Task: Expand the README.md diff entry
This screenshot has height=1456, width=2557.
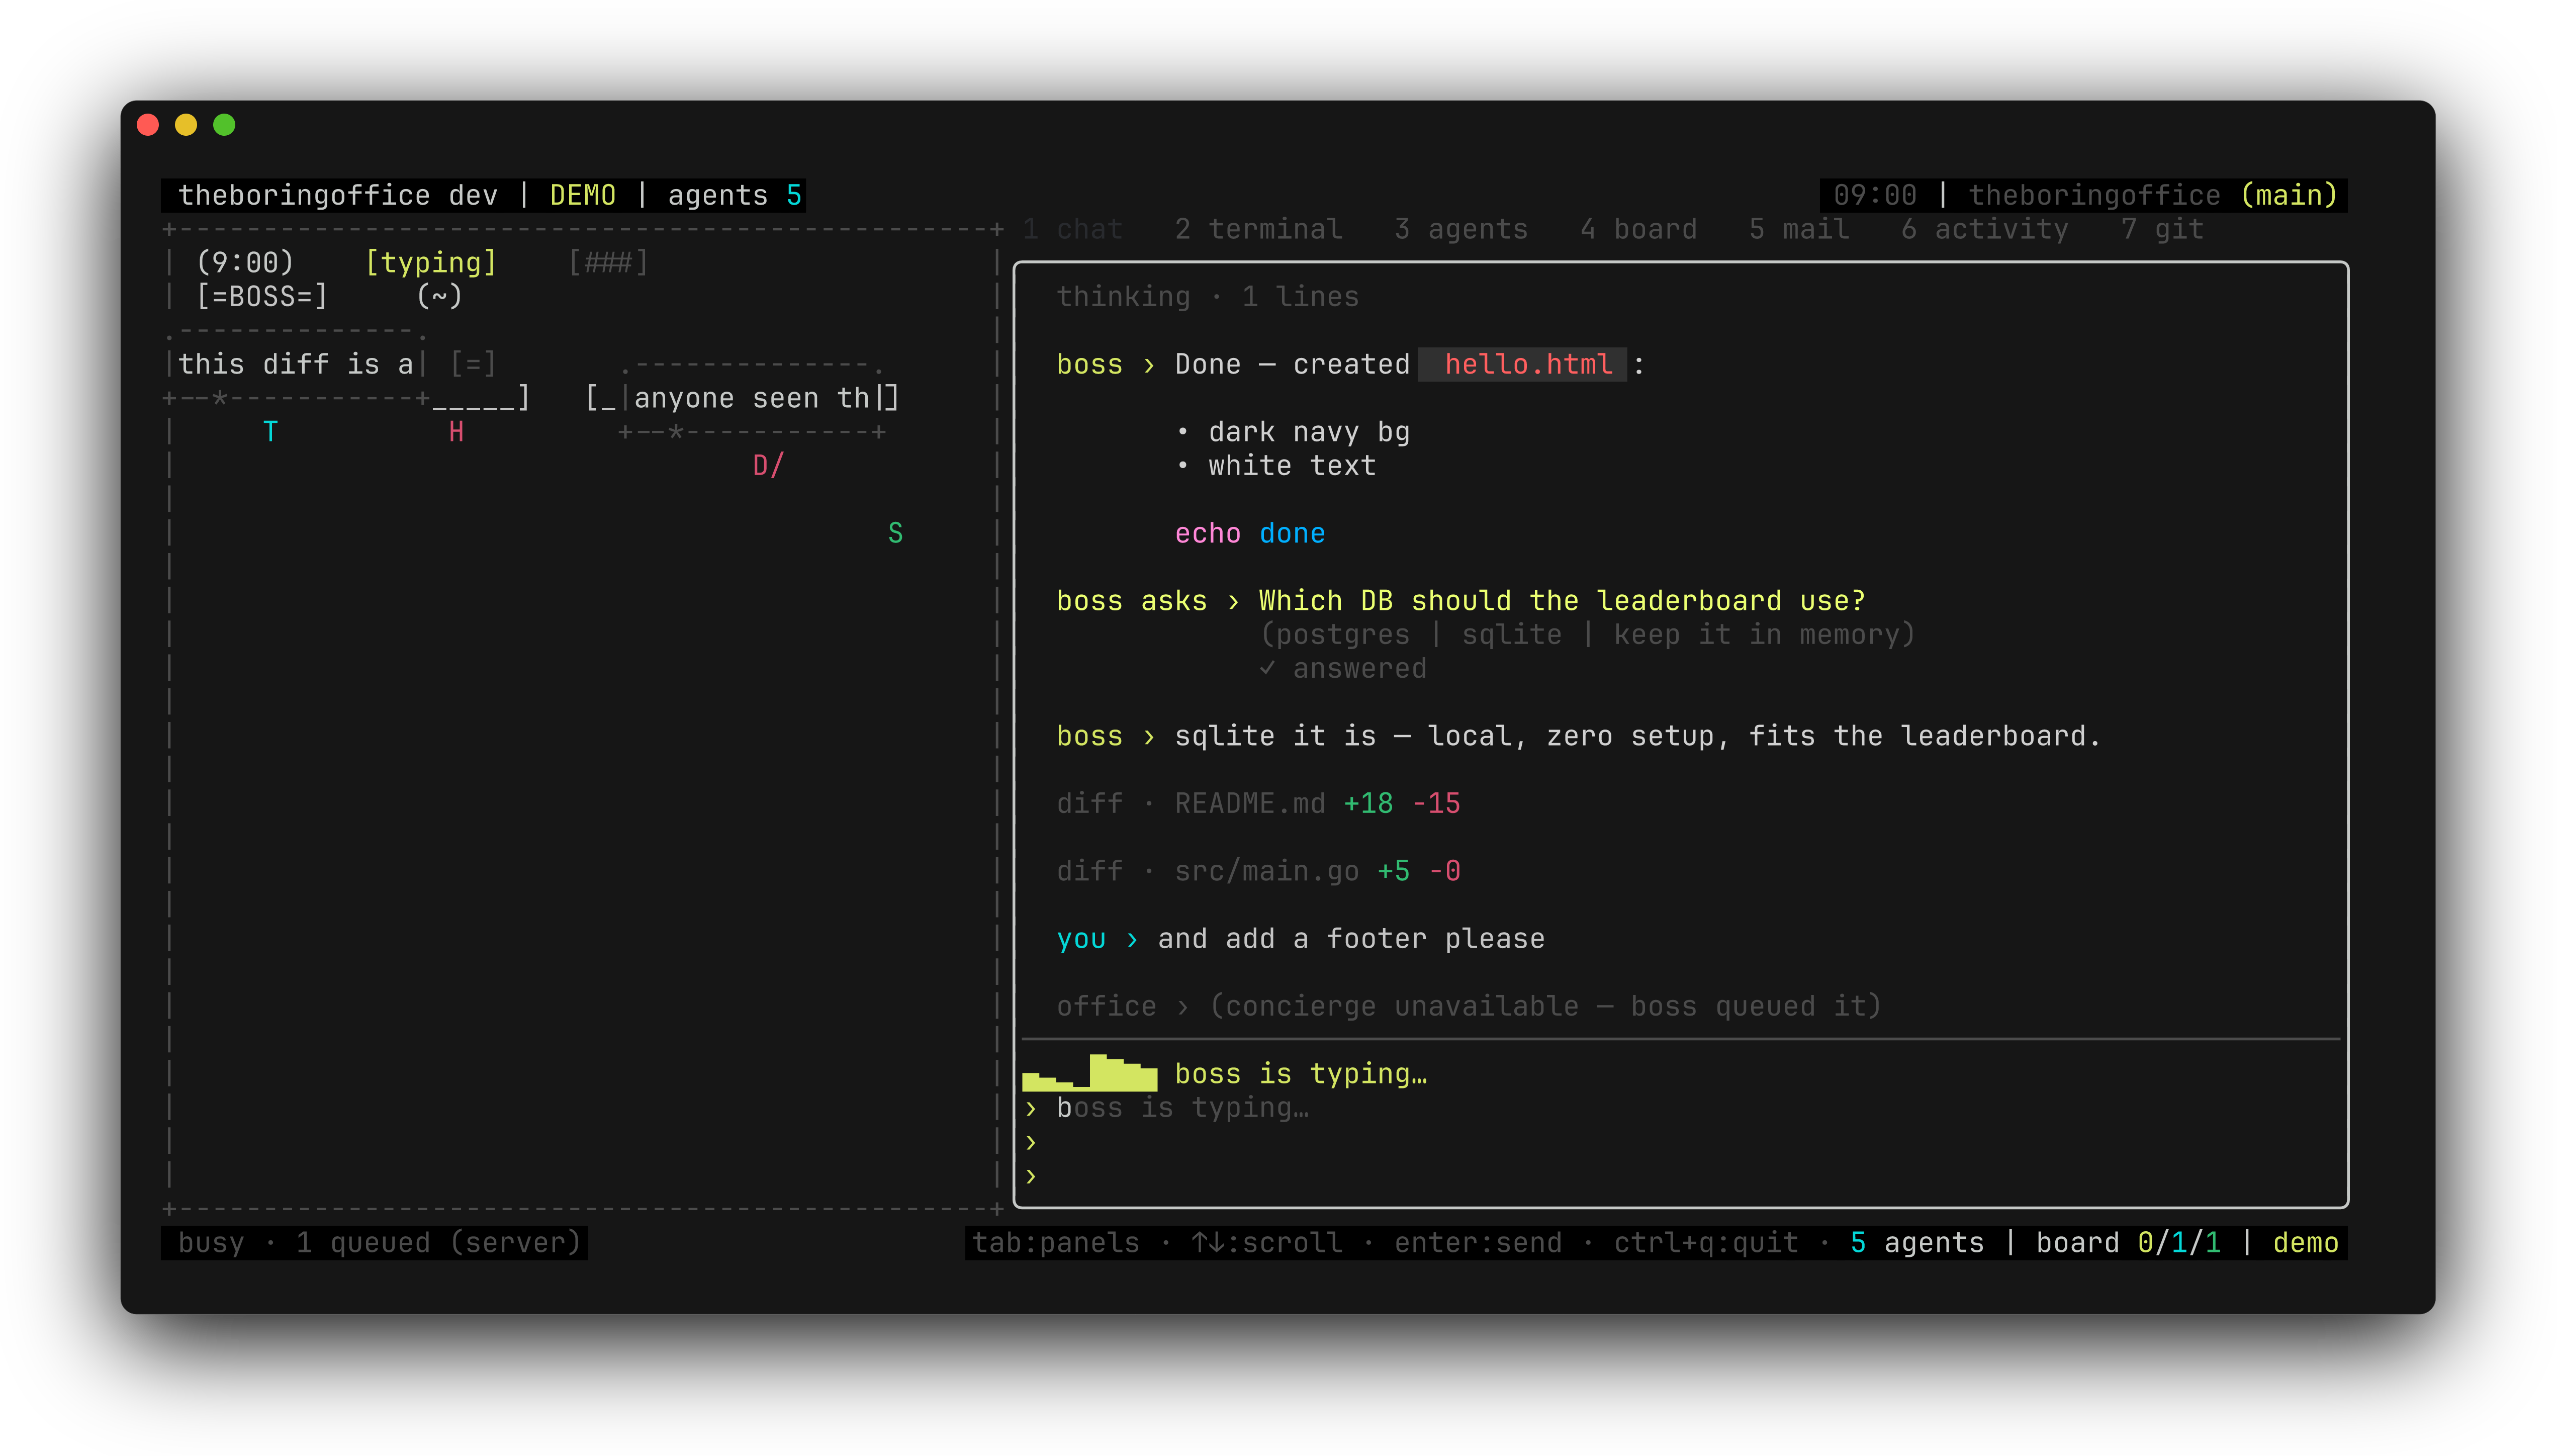Action: (1258, 804)
